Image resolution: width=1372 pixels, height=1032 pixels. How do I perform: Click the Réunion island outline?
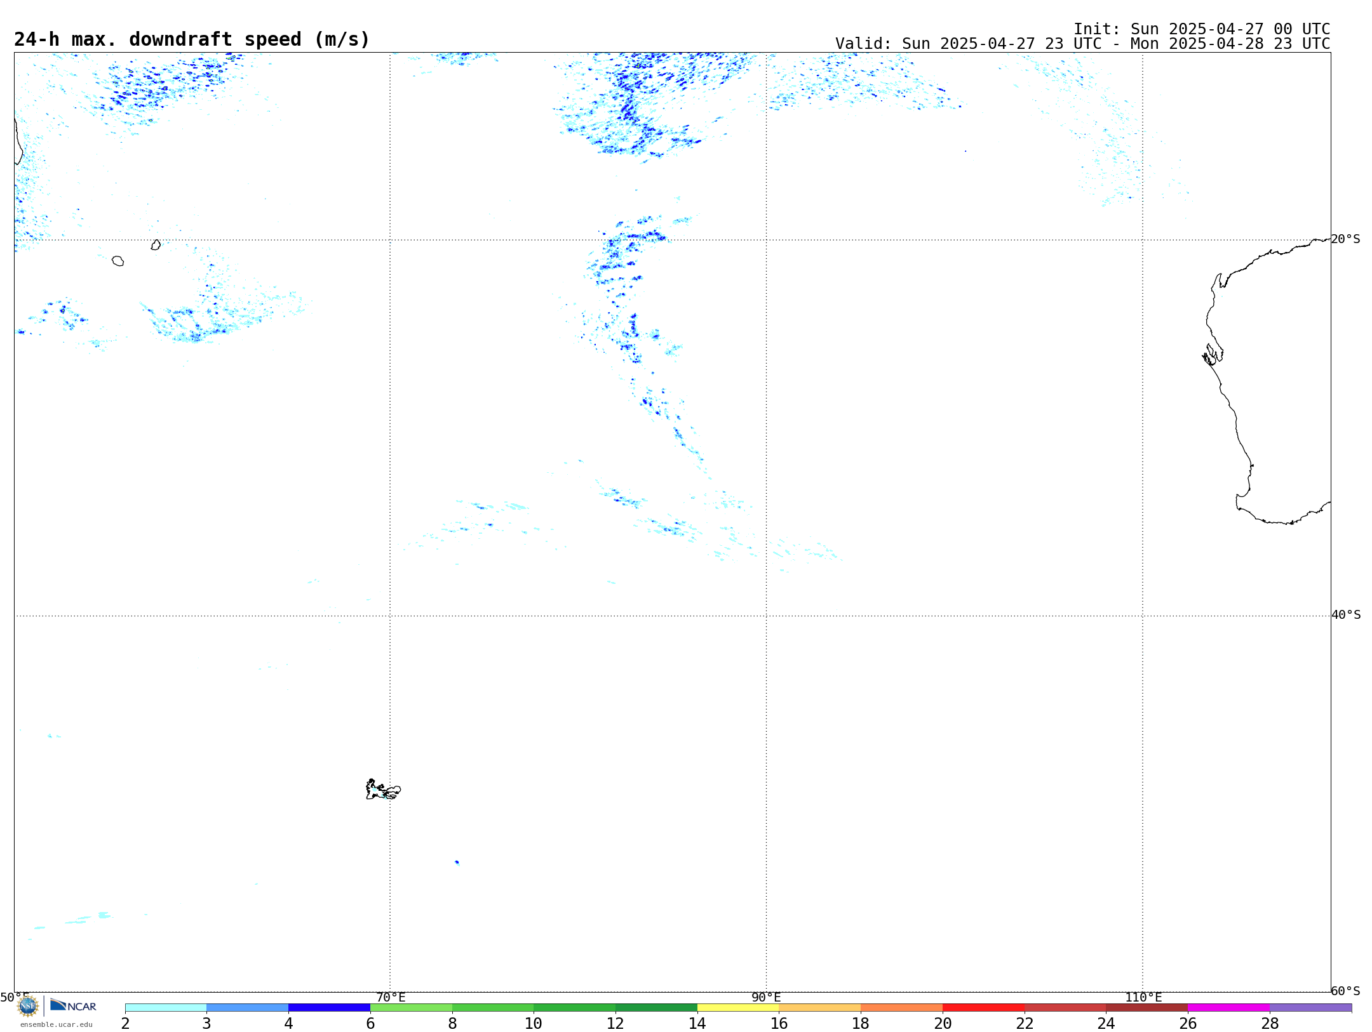pyautogui.click(x=118, y=261)
